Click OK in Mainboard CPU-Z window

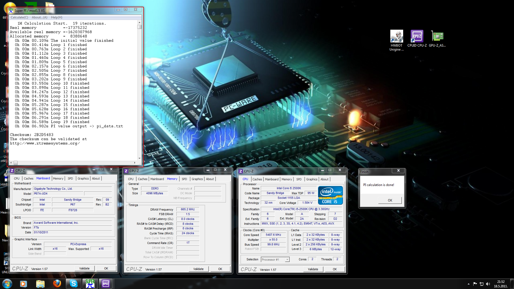click(x=106, y=268)
